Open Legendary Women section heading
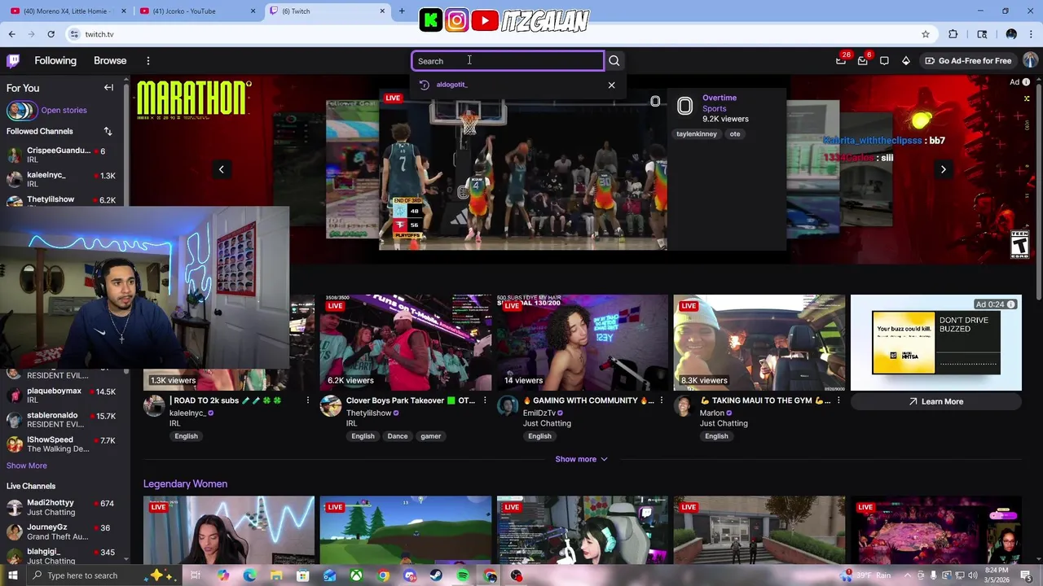Viewport: 1043px width, 586px height. coord(186,483)
